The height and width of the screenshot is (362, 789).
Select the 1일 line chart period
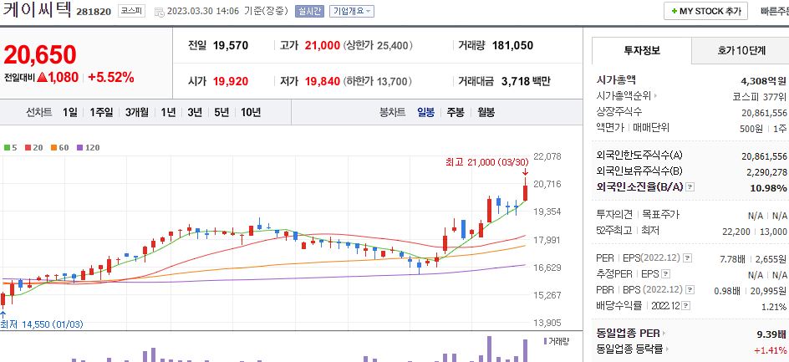(x=70, y=112)
